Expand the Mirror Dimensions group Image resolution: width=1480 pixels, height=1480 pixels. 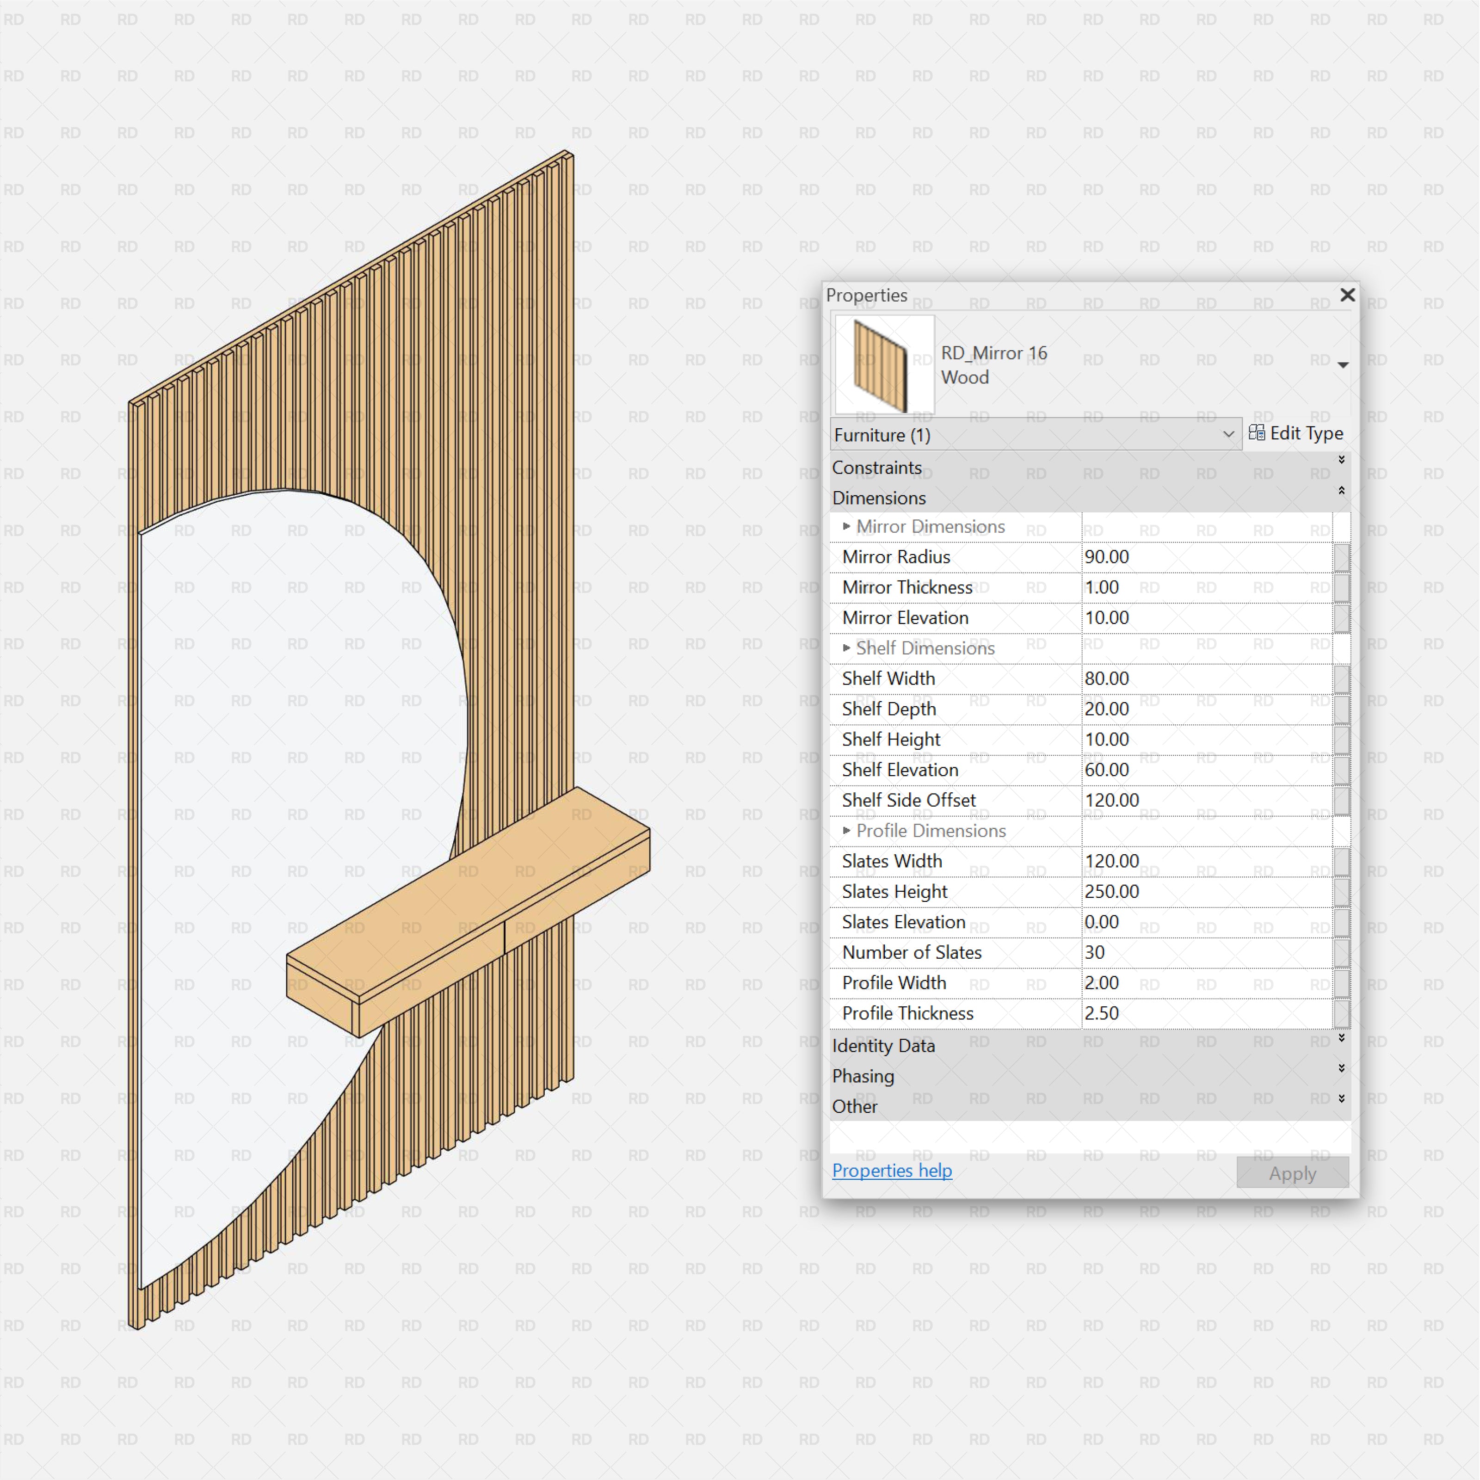tap(846, 526)
